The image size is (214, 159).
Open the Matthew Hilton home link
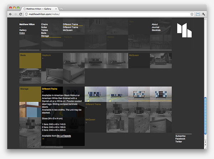[x=27, y=25]
